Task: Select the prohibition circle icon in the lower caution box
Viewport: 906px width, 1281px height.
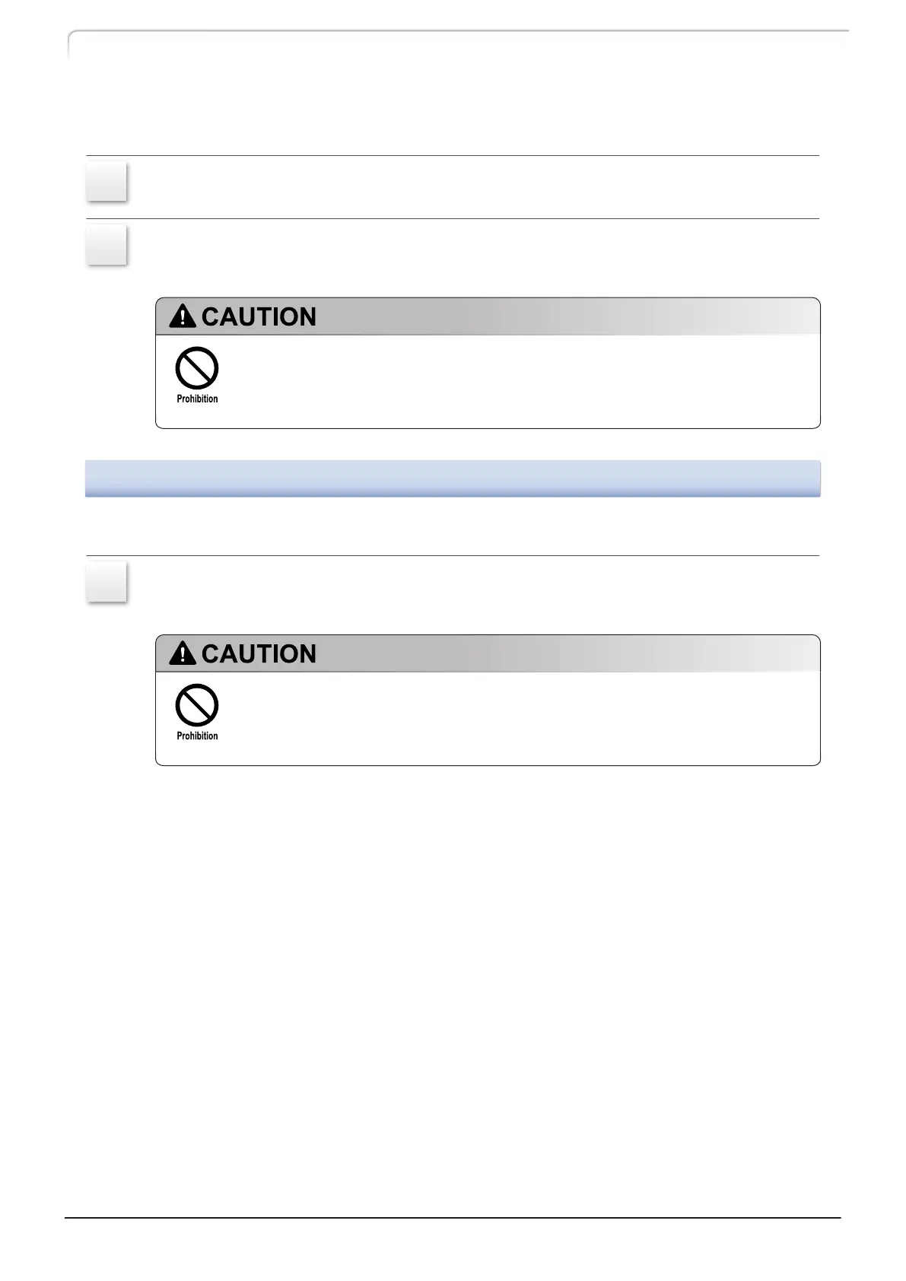Action: pos(197,706)
